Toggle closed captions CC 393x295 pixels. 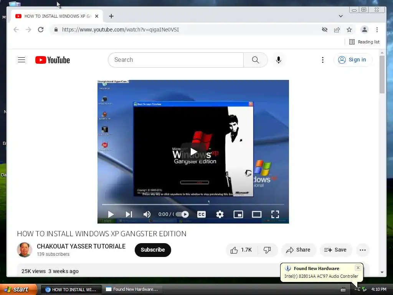[x=201, y=214]
